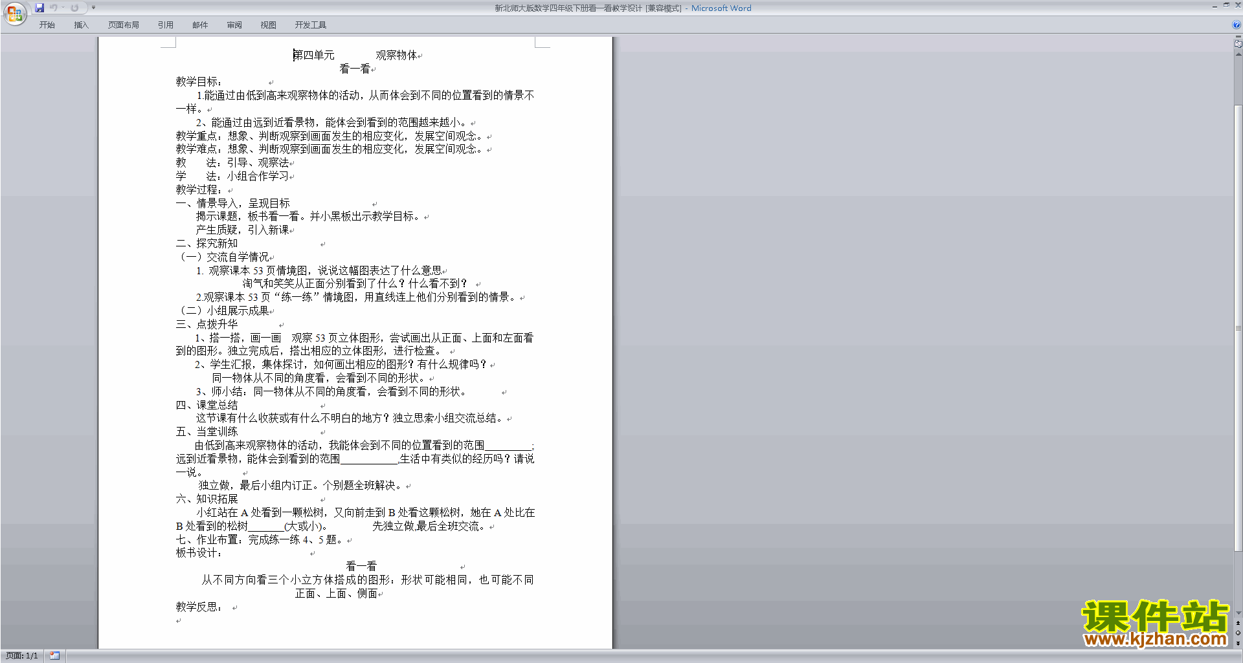This screenshot has width=1243, height=663.
Task: Click the line （二）小组展示成果
Action: (222, 311)
